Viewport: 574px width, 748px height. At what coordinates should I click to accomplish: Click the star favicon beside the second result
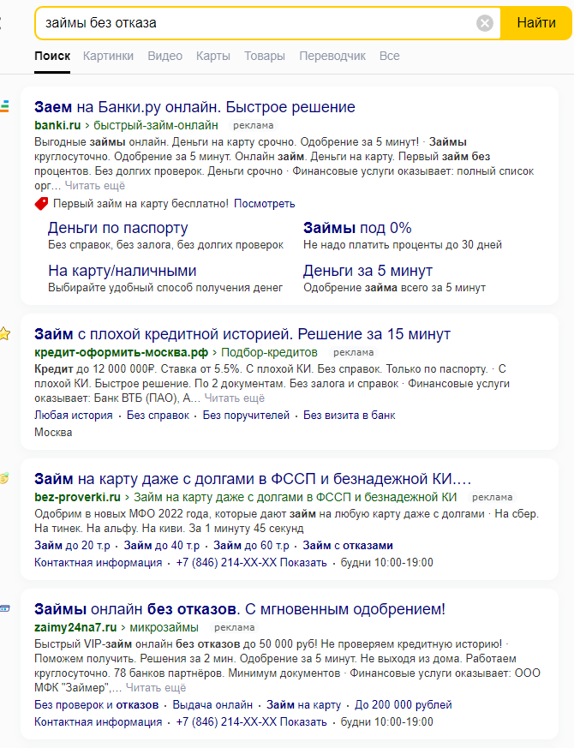(5, 333)
